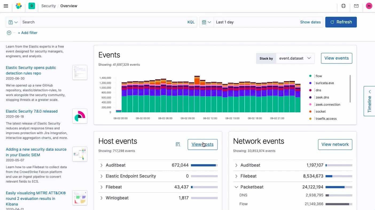Click the Events panel heading
This screenshot has width=375, height=210.
point(109,55)
